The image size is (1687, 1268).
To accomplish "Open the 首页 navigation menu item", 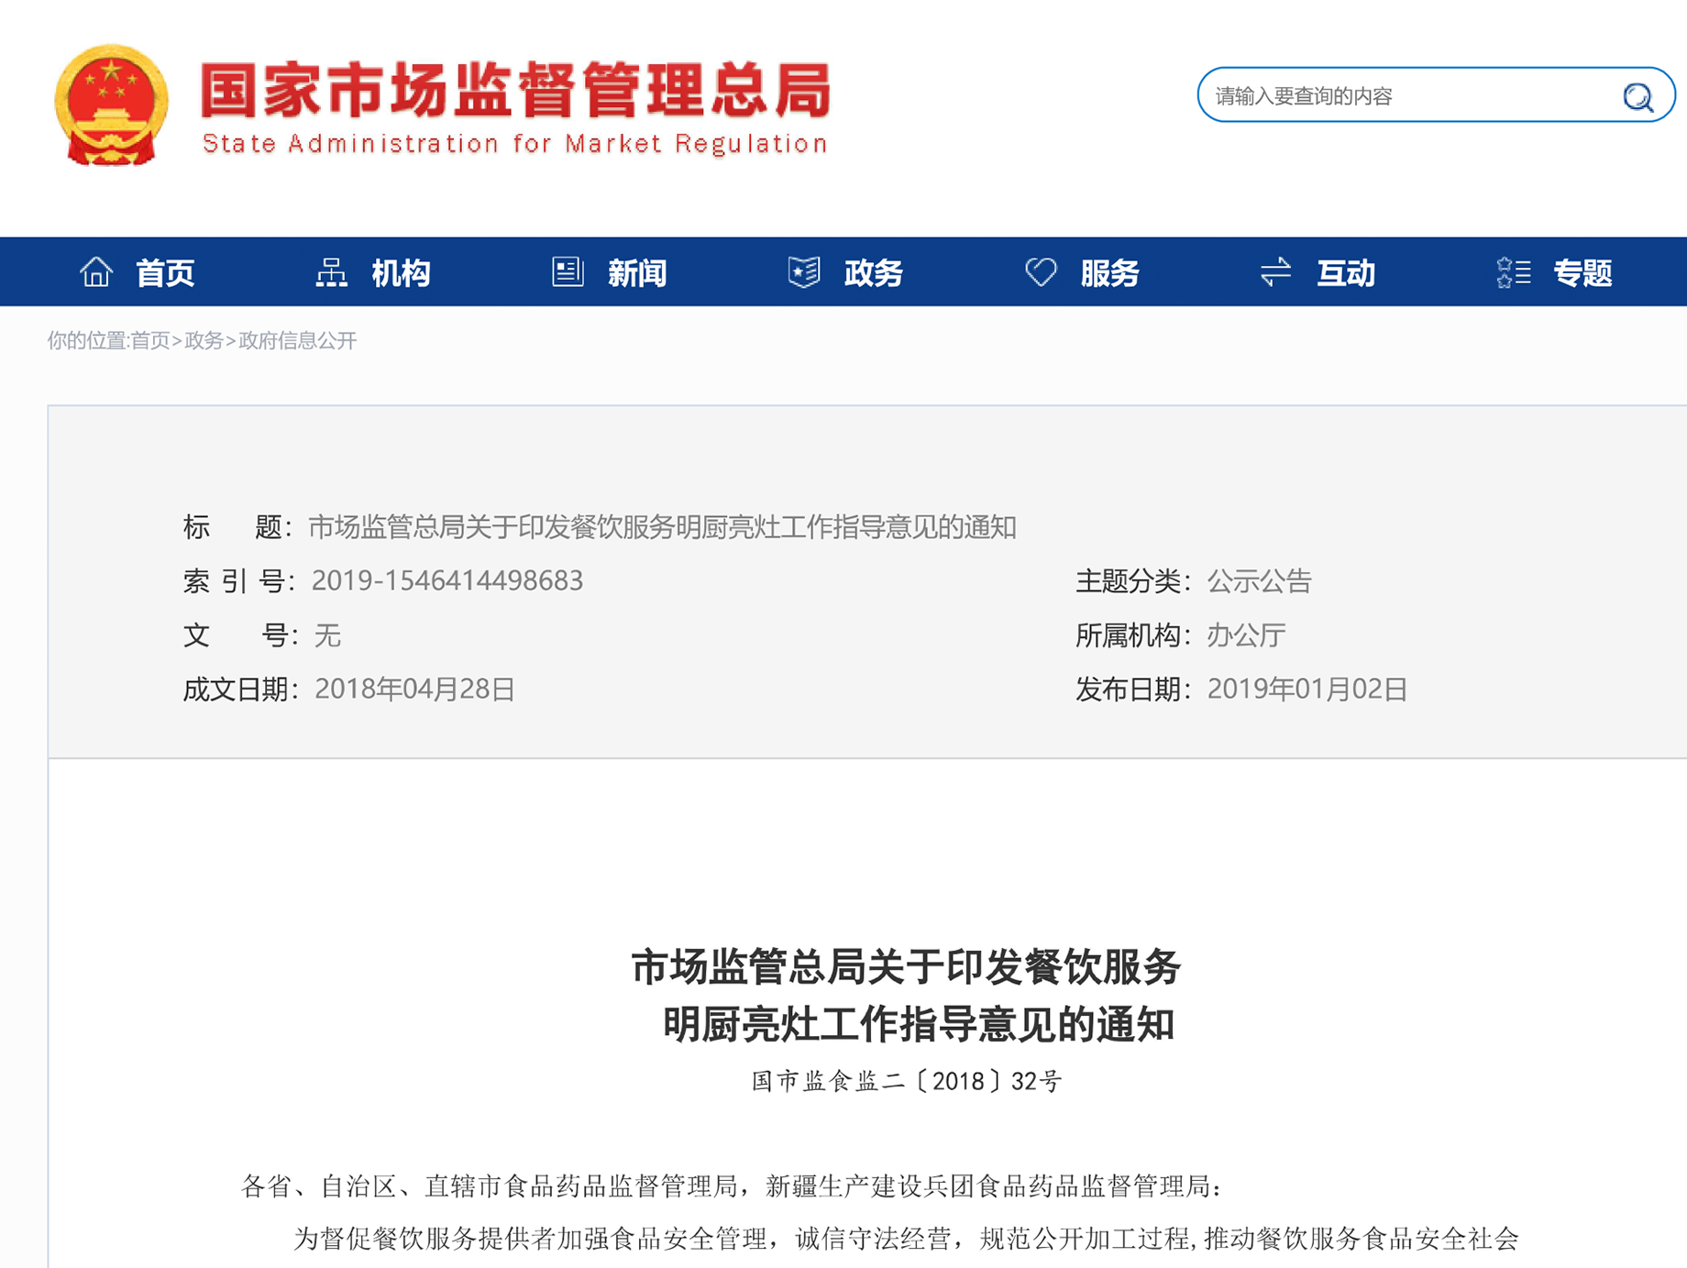I will 165,273.
